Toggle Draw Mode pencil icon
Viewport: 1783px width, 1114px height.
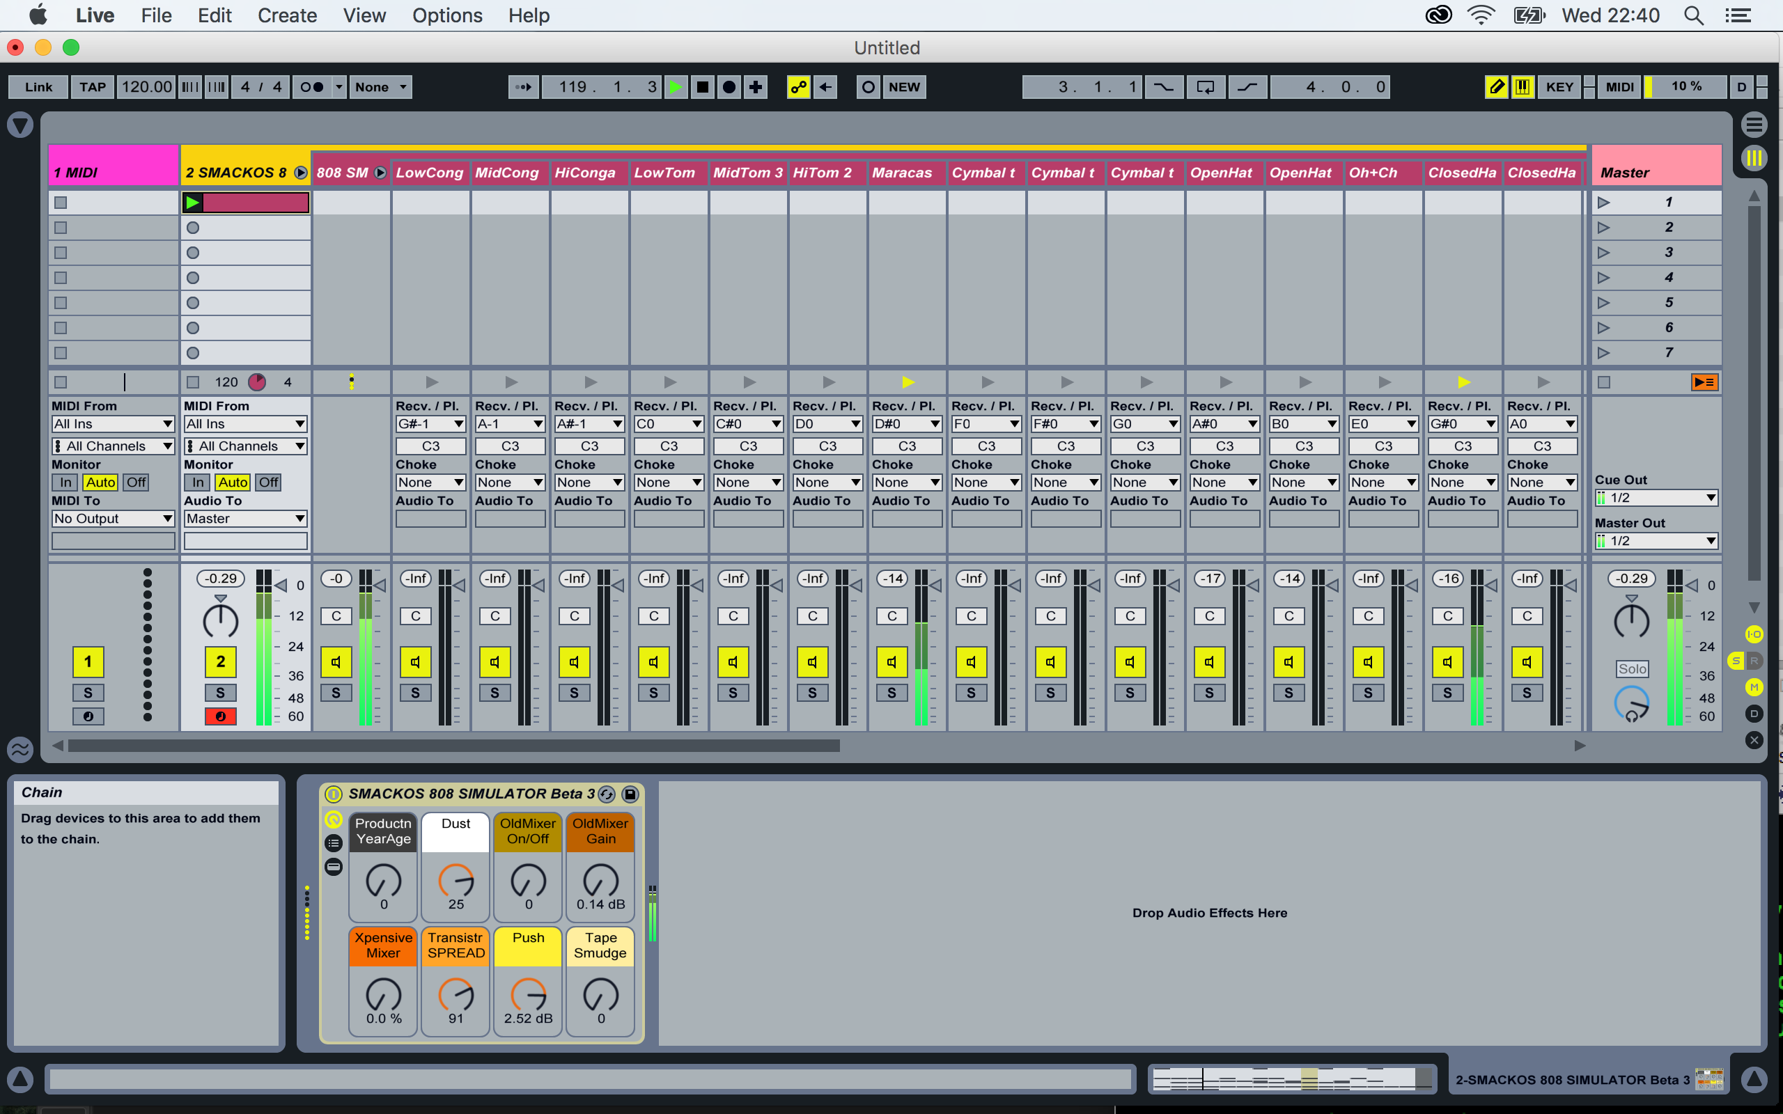coord(1495,87)
